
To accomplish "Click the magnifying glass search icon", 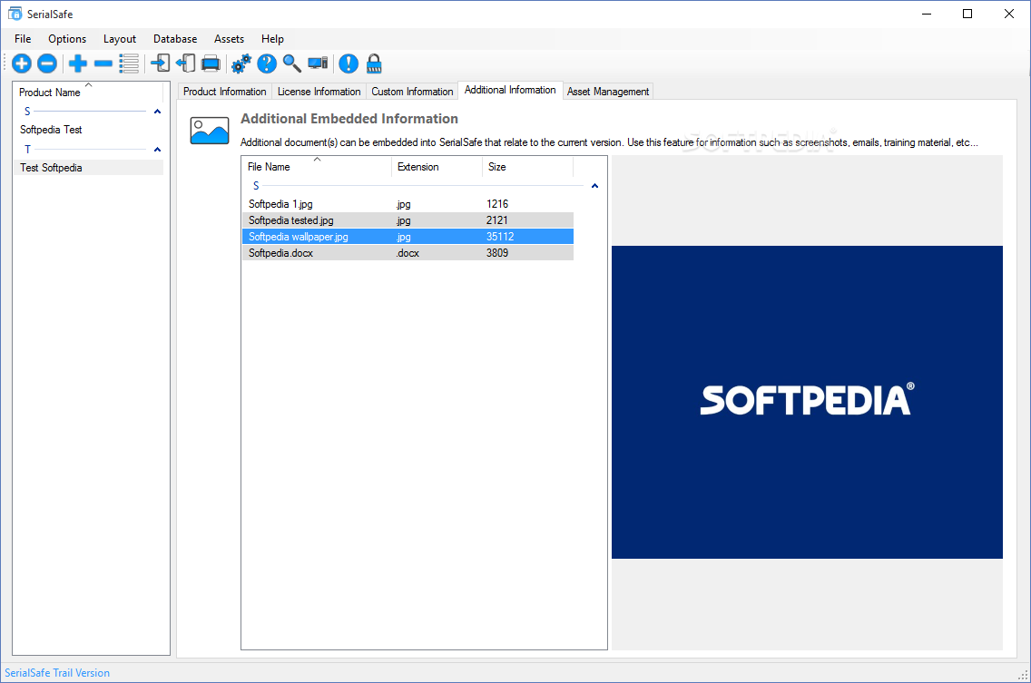I will [x=292, y=63].
